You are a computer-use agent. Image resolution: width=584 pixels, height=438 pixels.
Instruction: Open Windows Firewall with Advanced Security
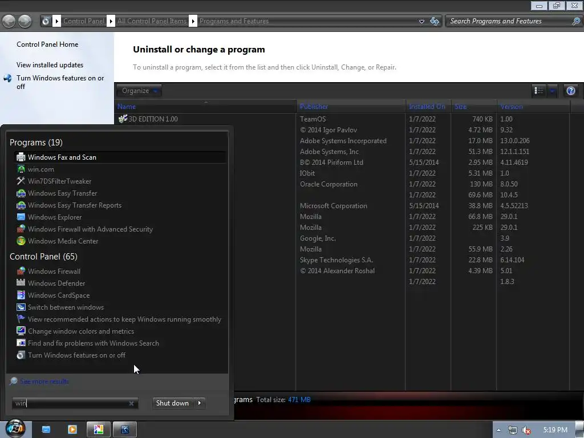(x=120, y=229)
